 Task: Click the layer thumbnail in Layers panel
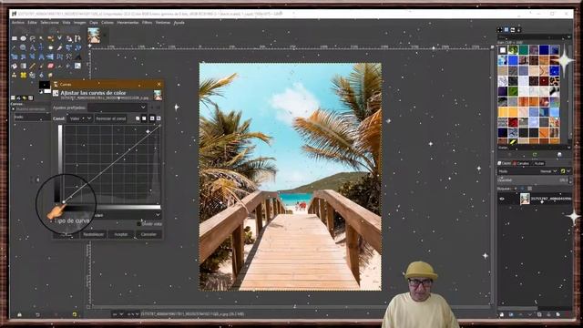coord(525,199)
